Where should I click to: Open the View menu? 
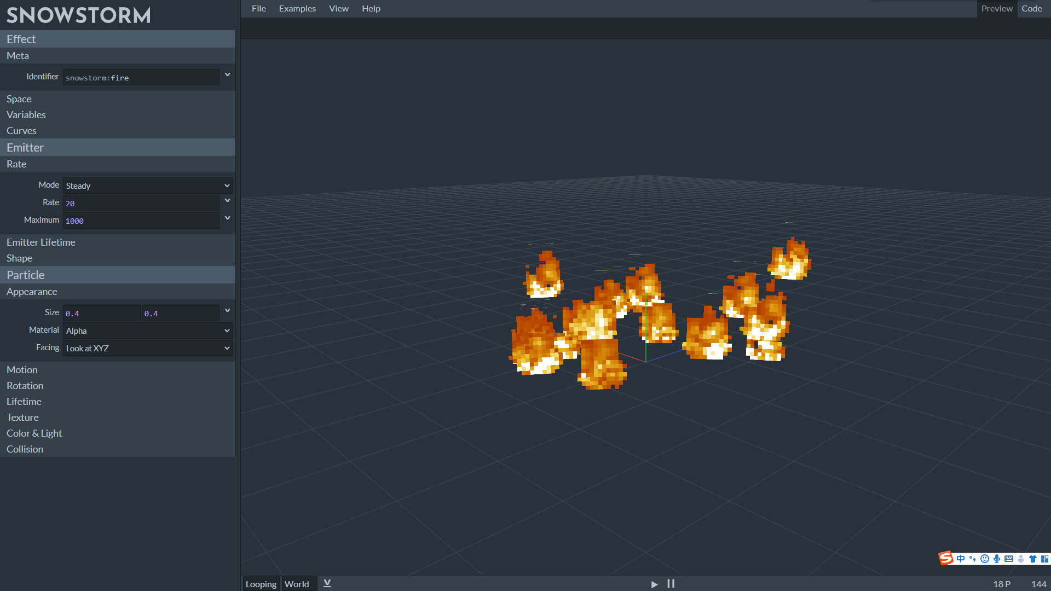click(x=339, y=9)
